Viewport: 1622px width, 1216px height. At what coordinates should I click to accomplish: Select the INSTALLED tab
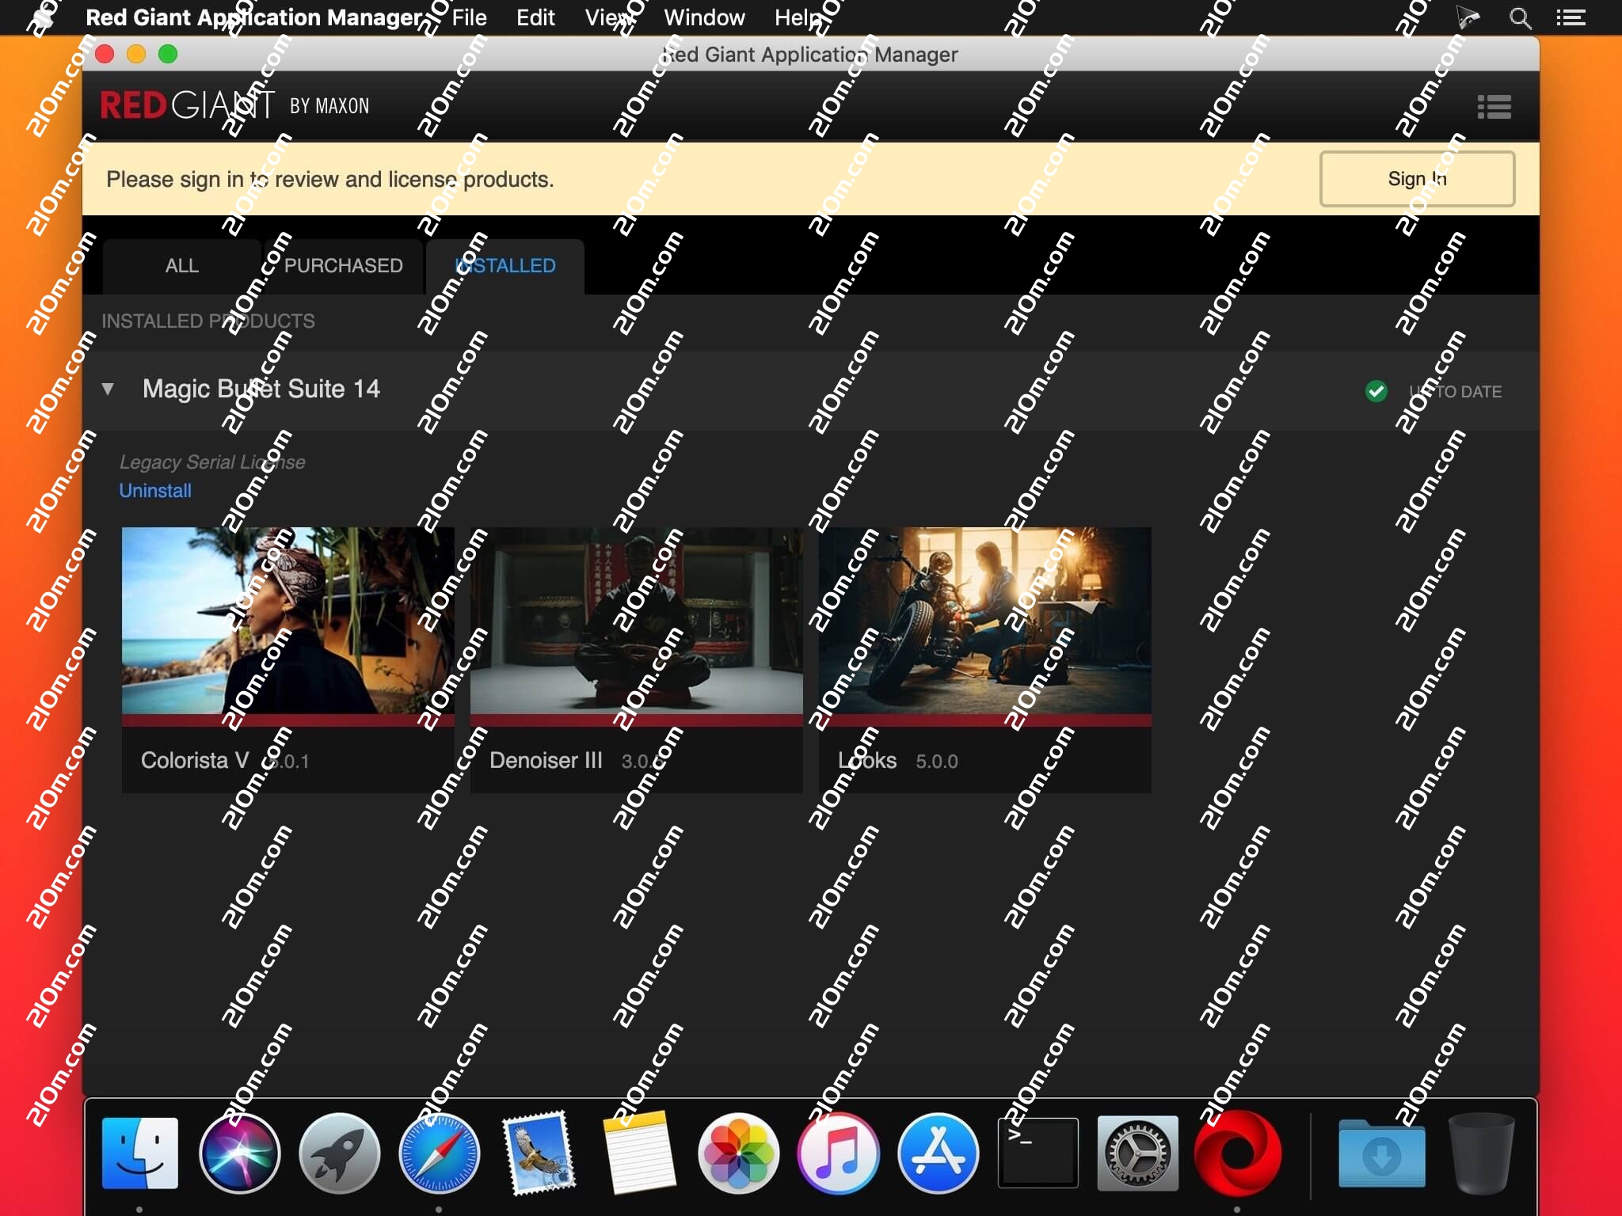[505, 266]
